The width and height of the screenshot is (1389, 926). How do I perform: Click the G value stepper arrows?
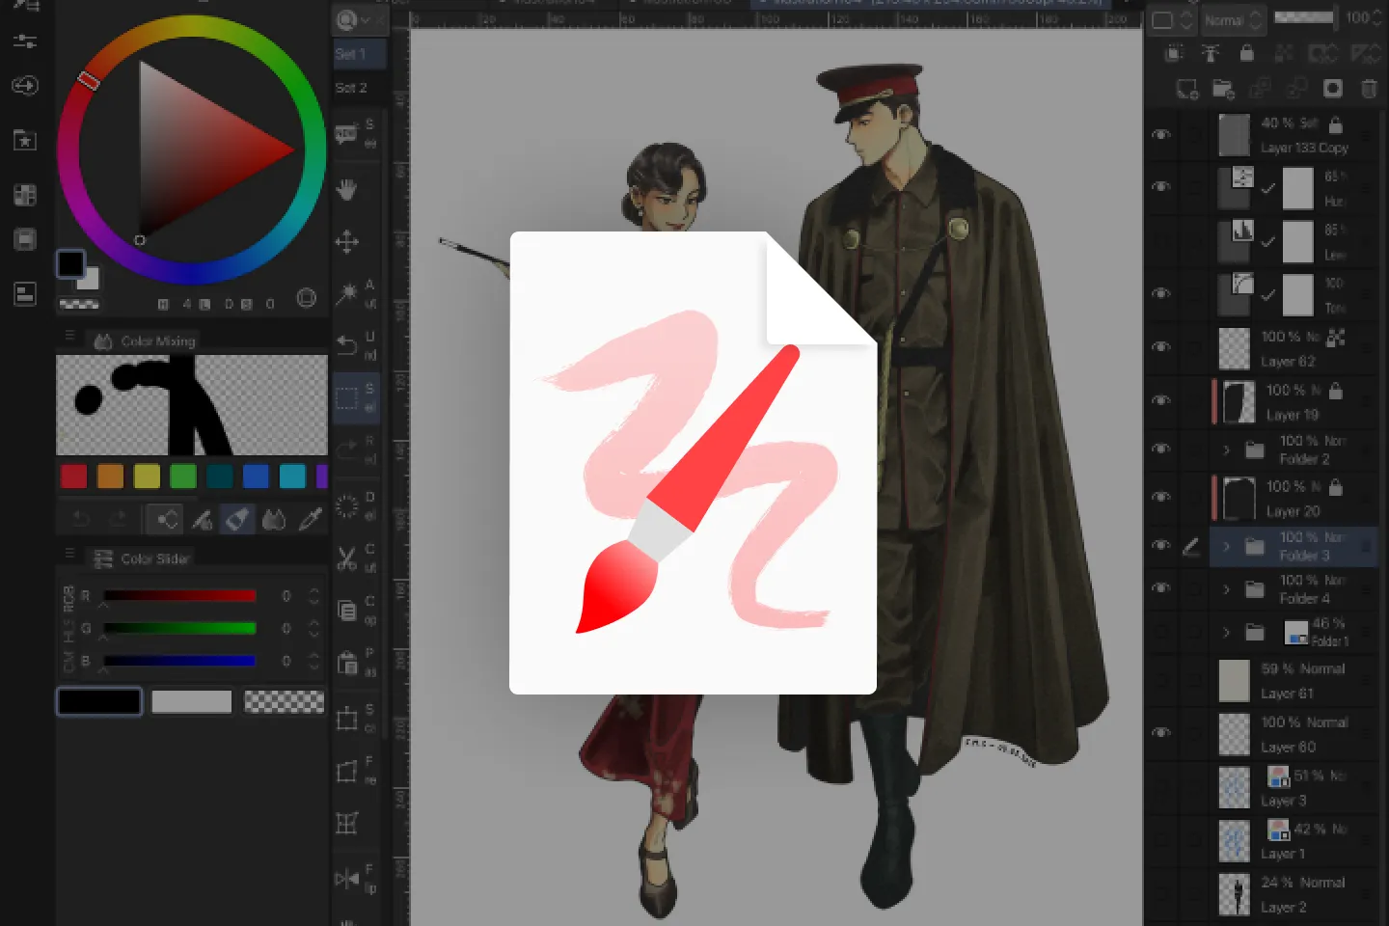[x=313, y=628]
